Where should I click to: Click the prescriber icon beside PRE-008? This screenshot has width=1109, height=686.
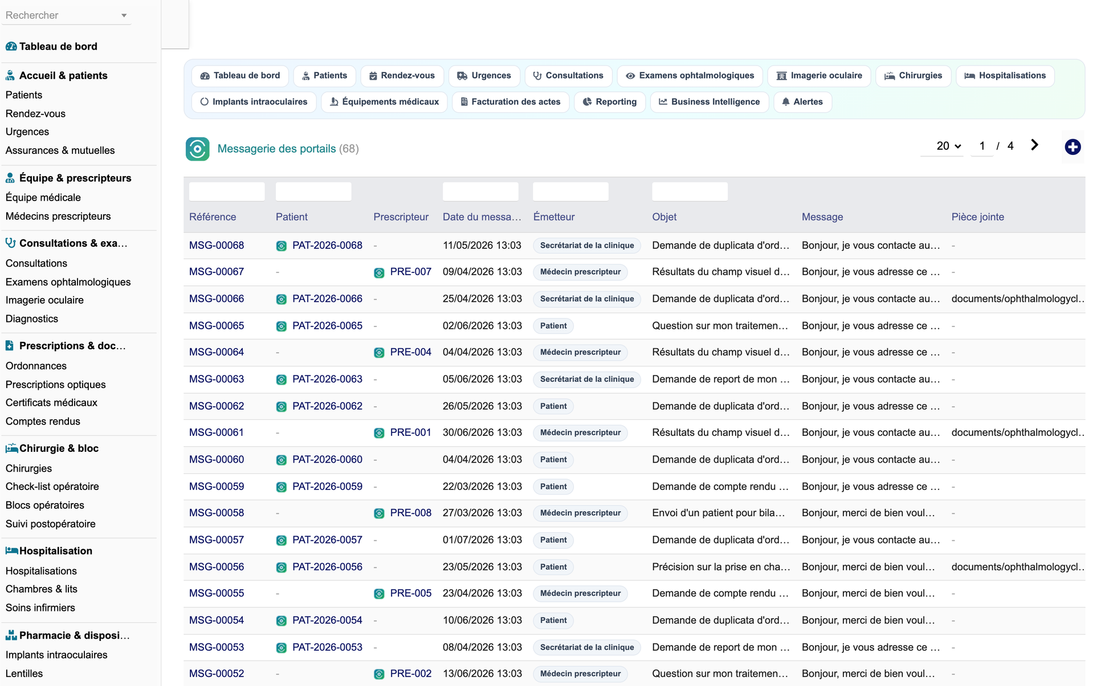click(379, 514)
